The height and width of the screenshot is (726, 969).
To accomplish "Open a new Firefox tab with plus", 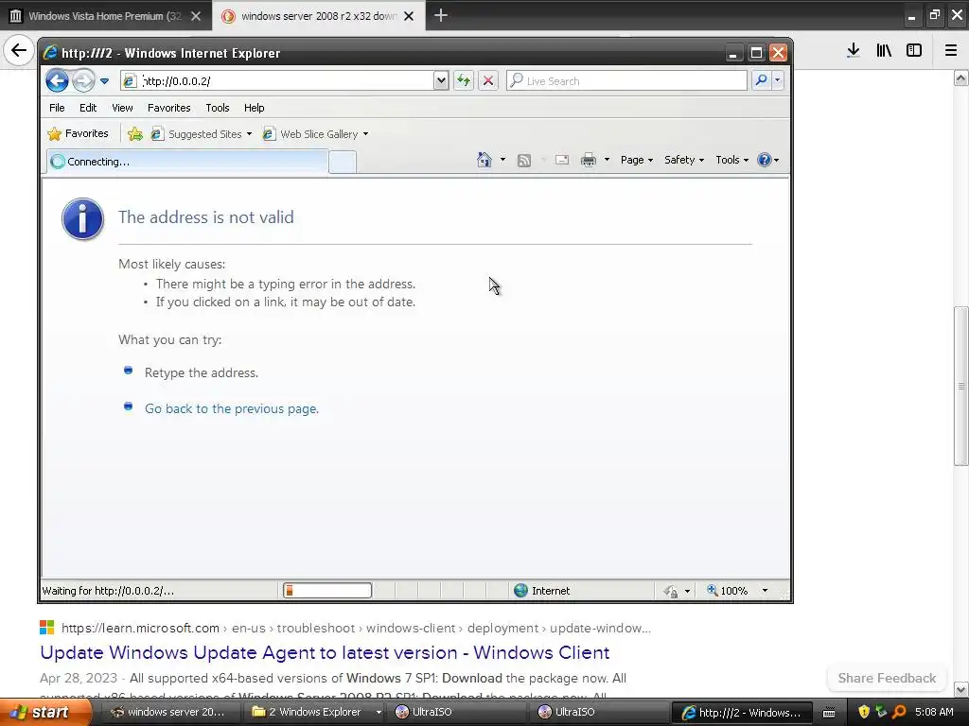I will 441,15.
